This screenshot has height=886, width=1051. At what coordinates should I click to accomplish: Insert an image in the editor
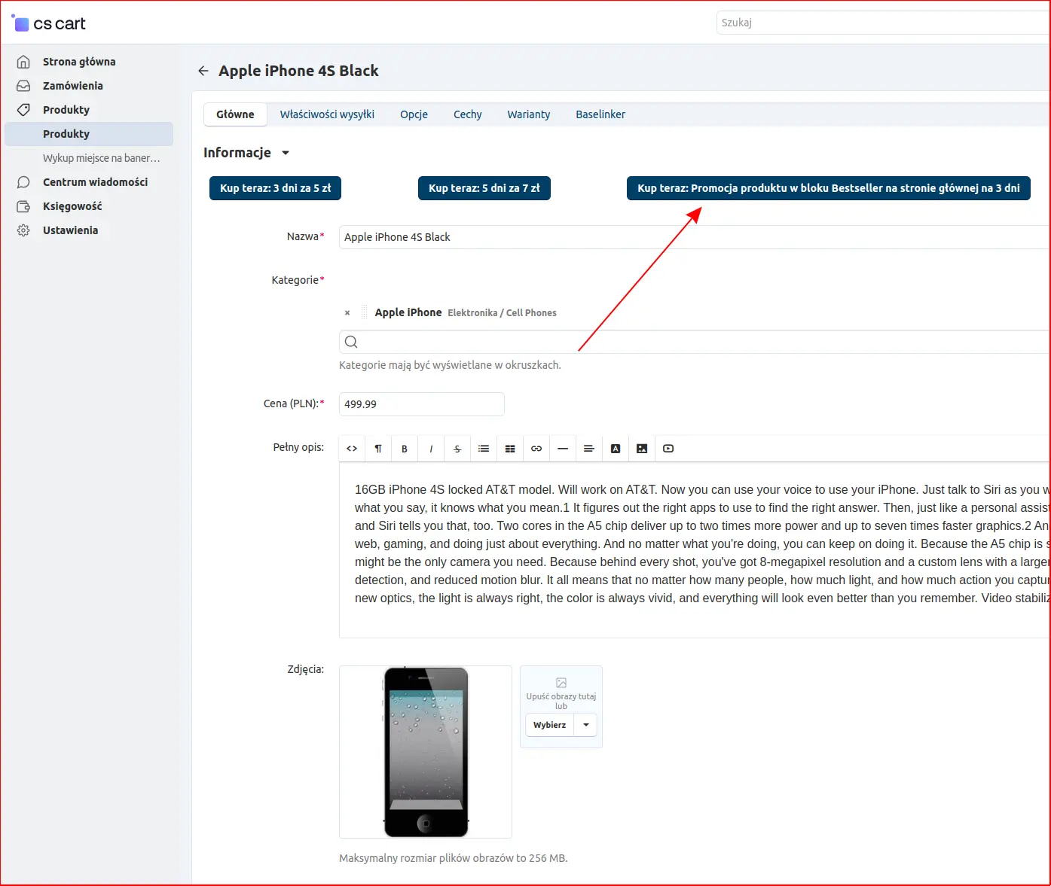(642, 449)
